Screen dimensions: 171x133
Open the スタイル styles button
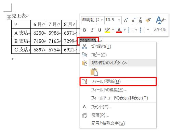point(160,24)
